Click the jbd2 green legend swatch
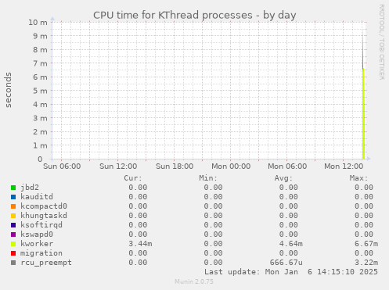Screen dimensions: 389x290 (13, 188)
